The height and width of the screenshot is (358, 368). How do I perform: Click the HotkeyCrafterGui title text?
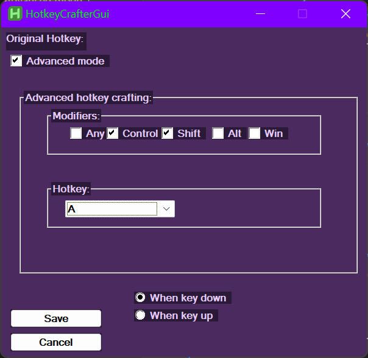pyautogui.click(x=67, y=13)
